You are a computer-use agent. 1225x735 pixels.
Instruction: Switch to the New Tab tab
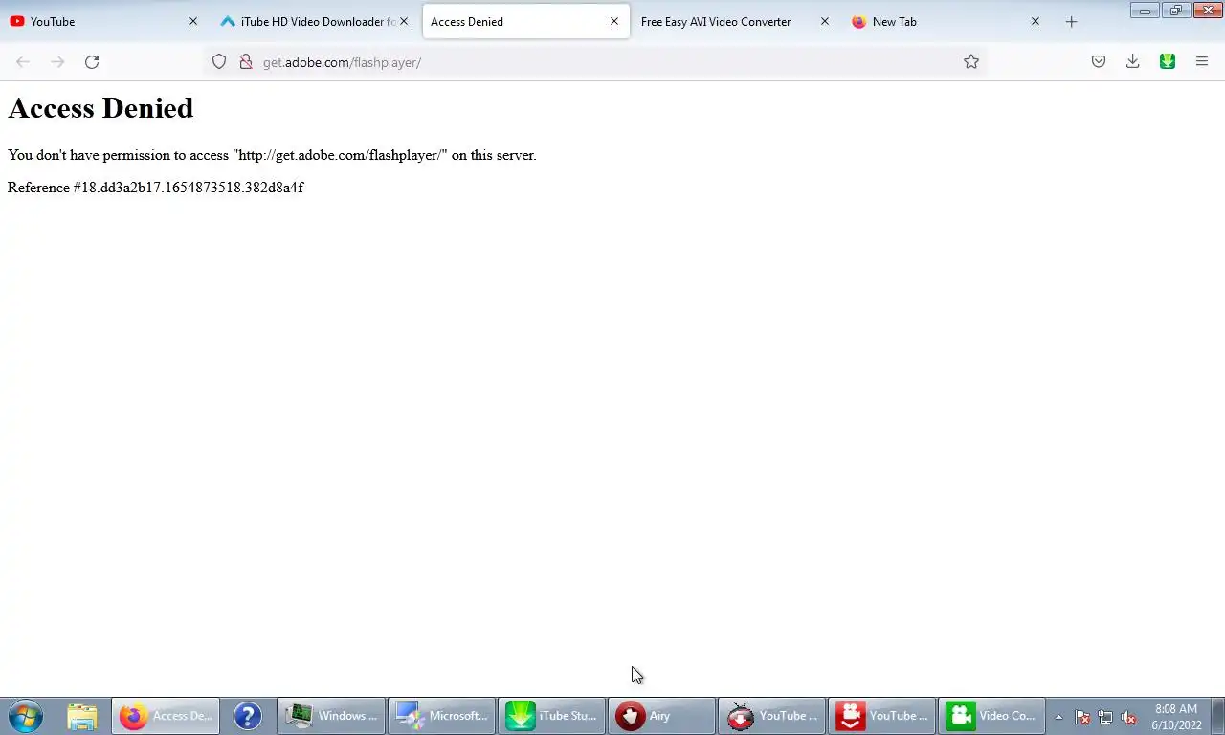947,21
